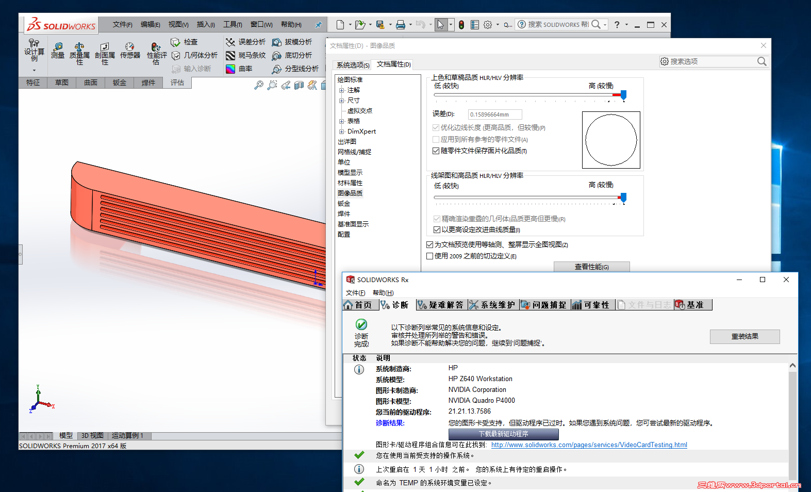Click the 查看性能(G) button
Viewport: 811px width, 492px height.
592,267
